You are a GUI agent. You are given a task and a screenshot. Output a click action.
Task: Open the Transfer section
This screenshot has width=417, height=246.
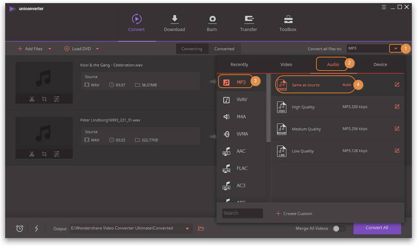point(249,23)
